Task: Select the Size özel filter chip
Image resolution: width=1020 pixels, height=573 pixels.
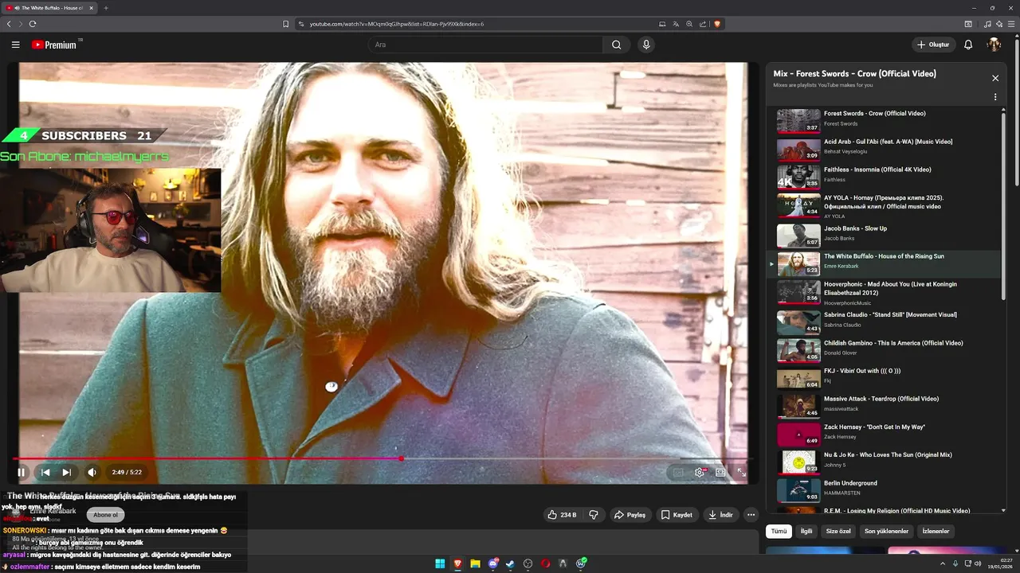Action: [x=838, y=531]
